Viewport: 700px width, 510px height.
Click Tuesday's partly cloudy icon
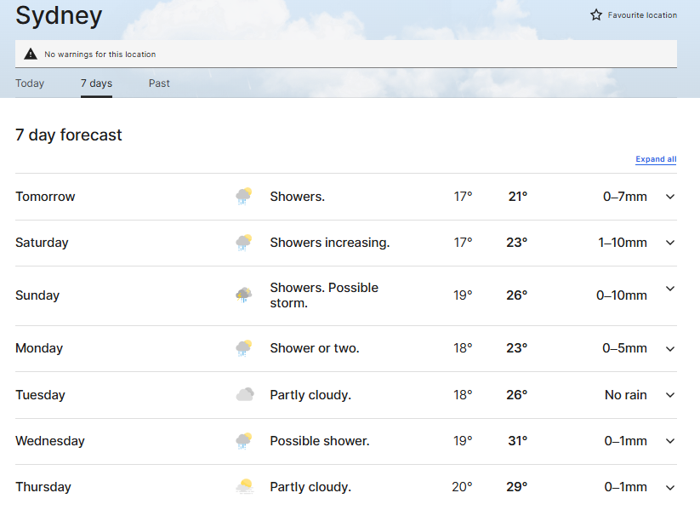pos(245,395)
